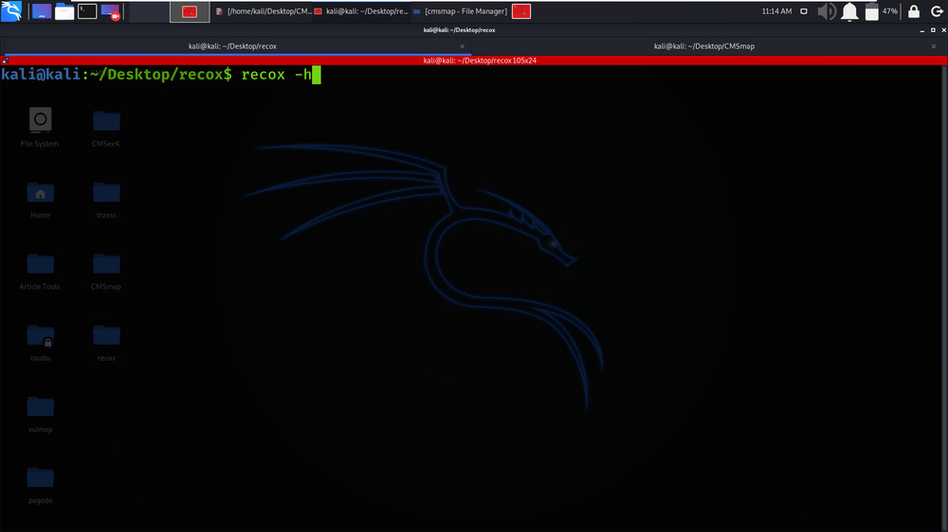
Task: Click the lock screen padlock icon
Action: (914, 11)
